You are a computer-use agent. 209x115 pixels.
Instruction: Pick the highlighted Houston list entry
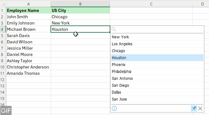point(157,58)
